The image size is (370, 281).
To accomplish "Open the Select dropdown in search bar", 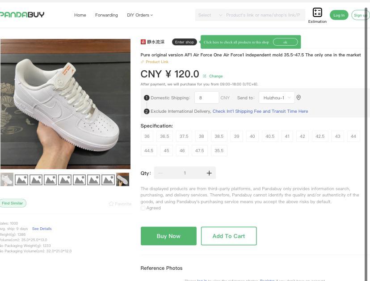I will 210,15.
